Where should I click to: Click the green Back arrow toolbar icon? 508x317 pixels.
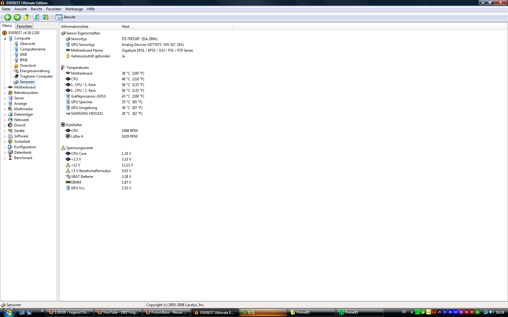click(x=8, y=17)
